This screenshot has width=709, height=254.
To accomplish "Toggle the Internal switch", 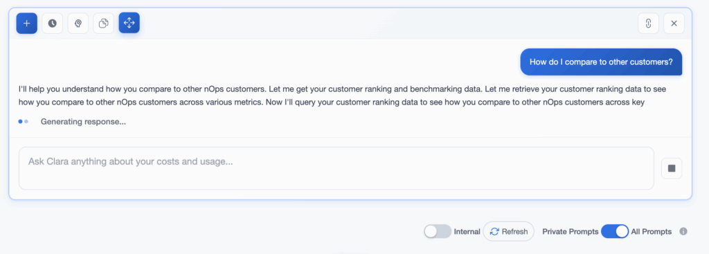I will tap(438, 231).
